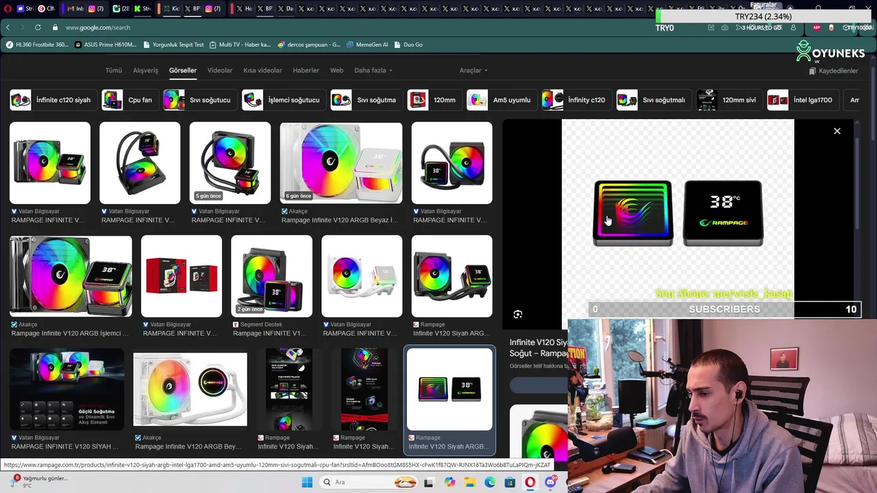Open the Multi TV - Haber bookmark

coord(240,45)
